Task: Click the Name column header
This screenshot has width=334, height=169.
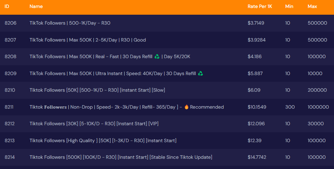Action: point(36,6)
